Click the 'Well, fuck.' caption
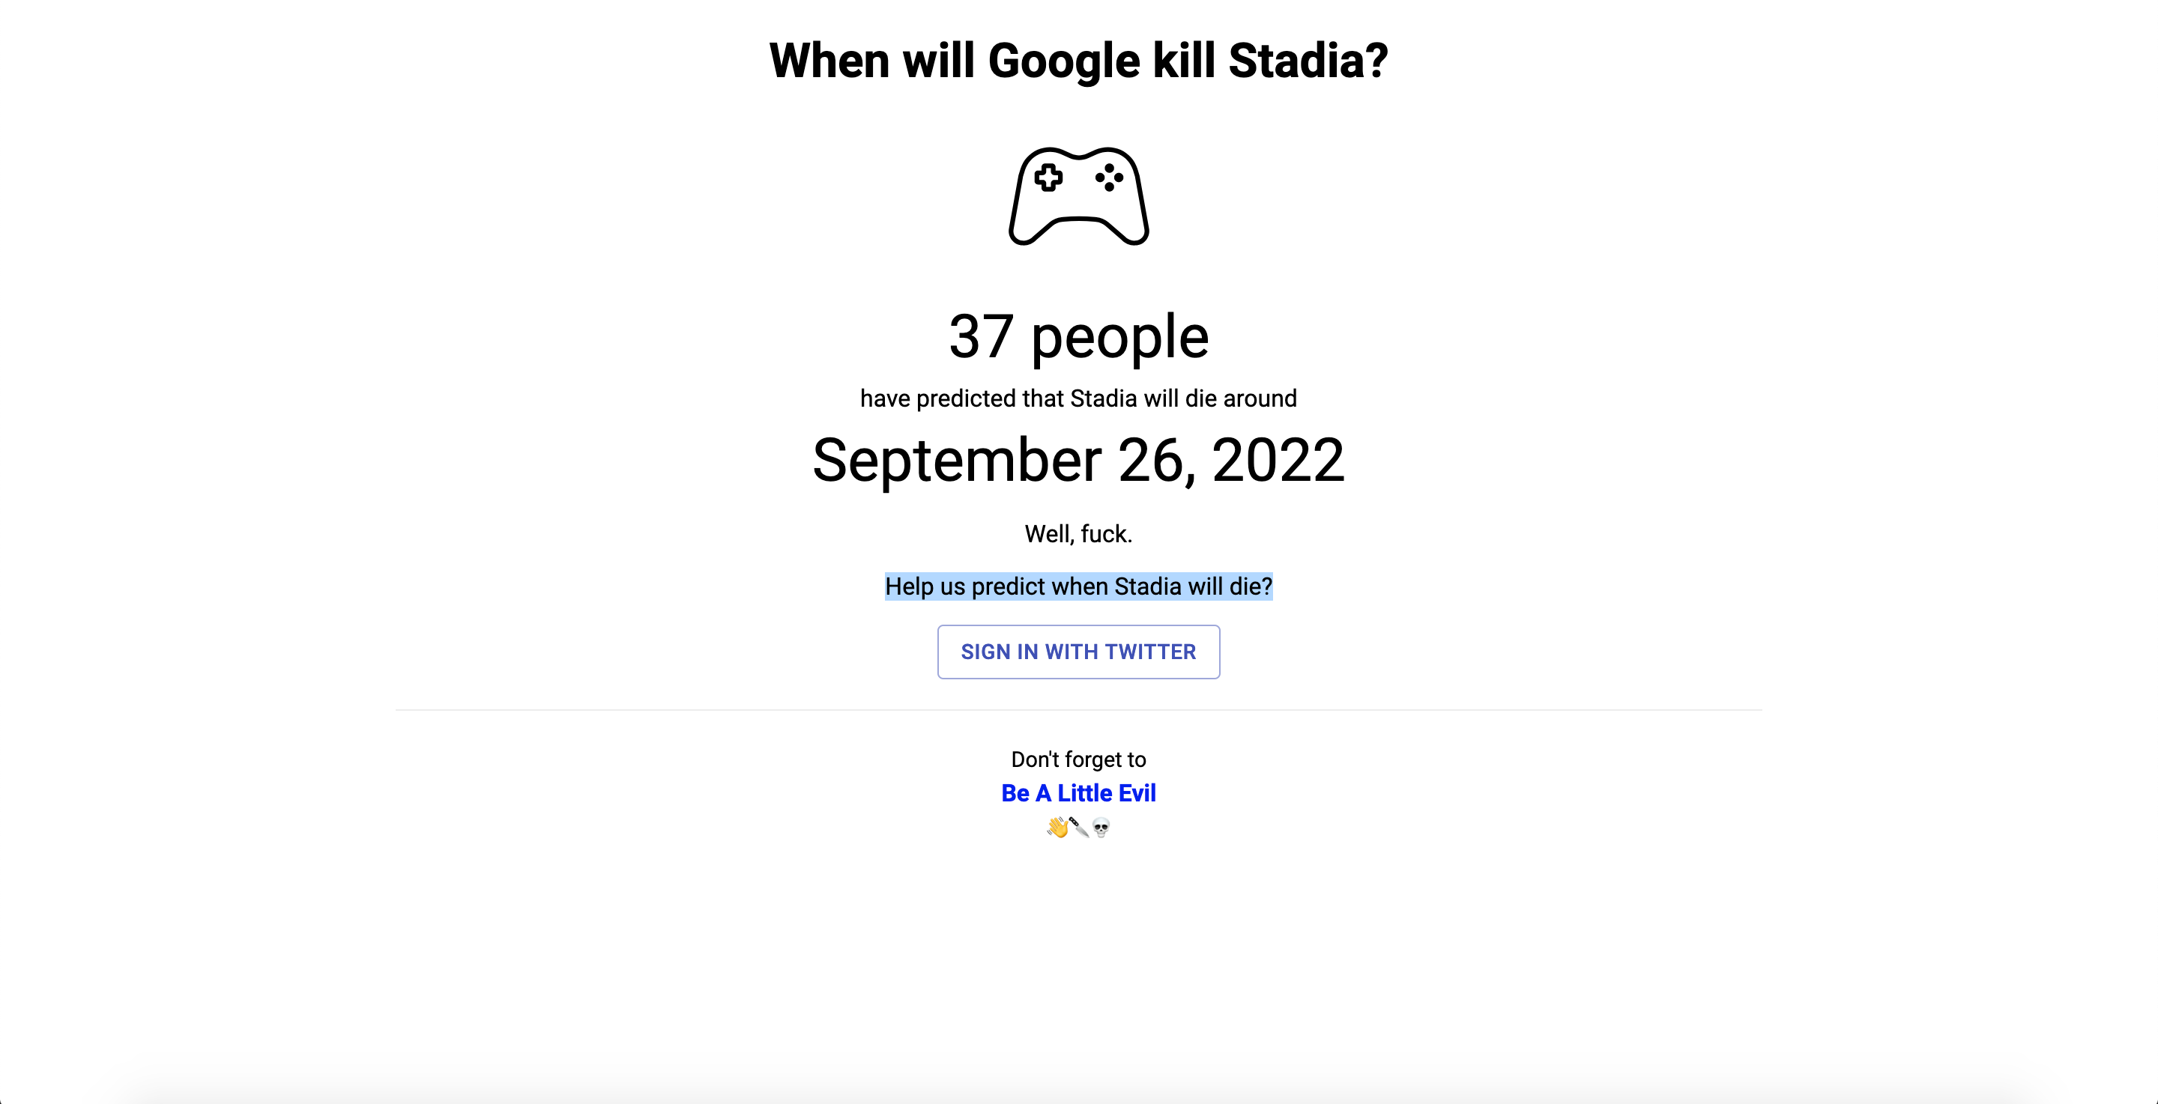The width and height of the screenshot is (2158, 1104). pos(1078,532)
